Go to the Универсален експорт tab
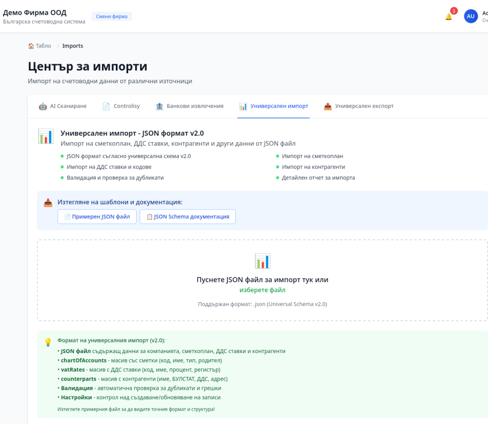Image resolution: width=488 pixels, height=424 pixels. [x=364, y=106]
